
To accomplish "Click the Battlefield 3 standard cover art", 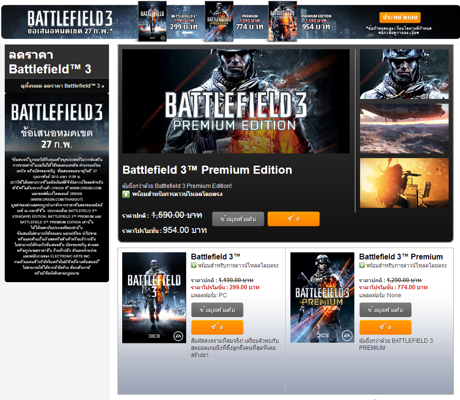I will click(x=154, y=298).
